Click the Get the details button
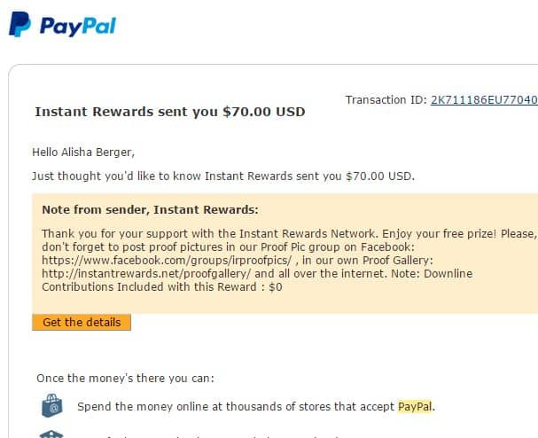538x438 pixels. click(82, 323)
